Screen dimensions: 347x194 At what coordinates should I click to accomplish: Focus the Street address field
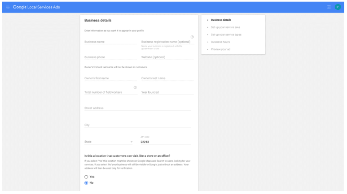point(137,108)
